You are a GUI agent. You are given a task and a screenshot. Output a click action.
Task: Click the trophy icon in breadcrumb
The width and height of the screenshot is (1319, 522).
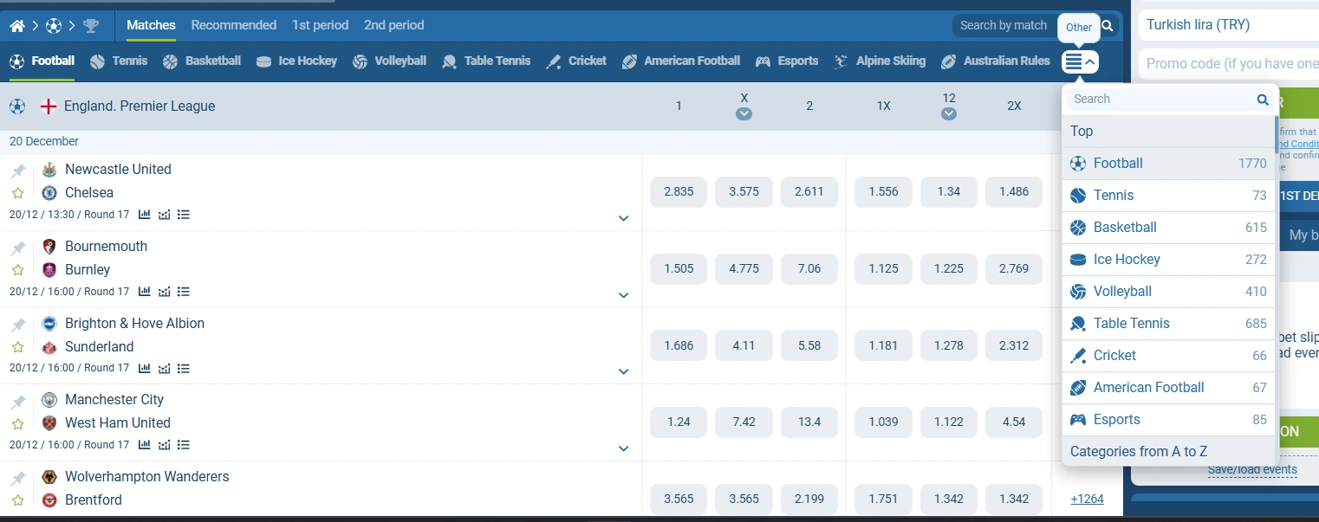tap(91, 26)
